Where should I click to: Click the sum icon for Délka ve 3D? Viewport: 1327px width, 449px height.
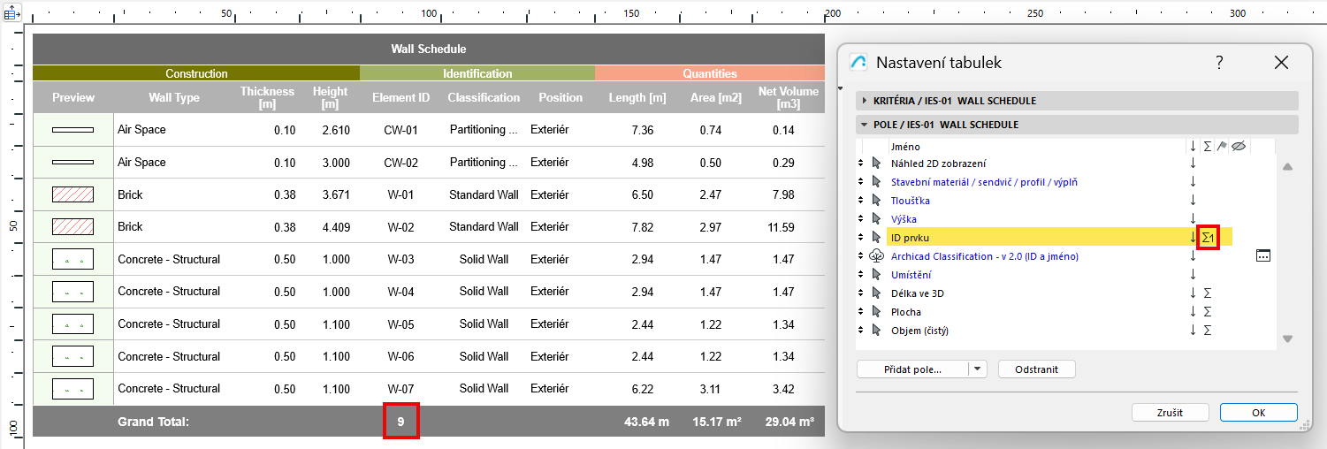coord(1207,293)
